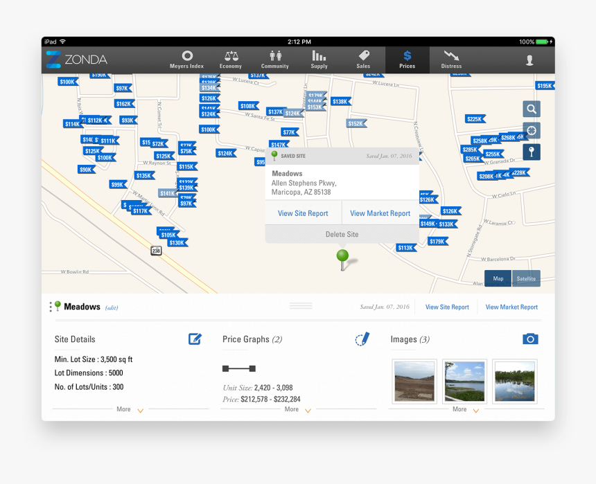The height and width of the screenshot is (484, 596).
Task: Select the $152K price marker
Action: 356,123
